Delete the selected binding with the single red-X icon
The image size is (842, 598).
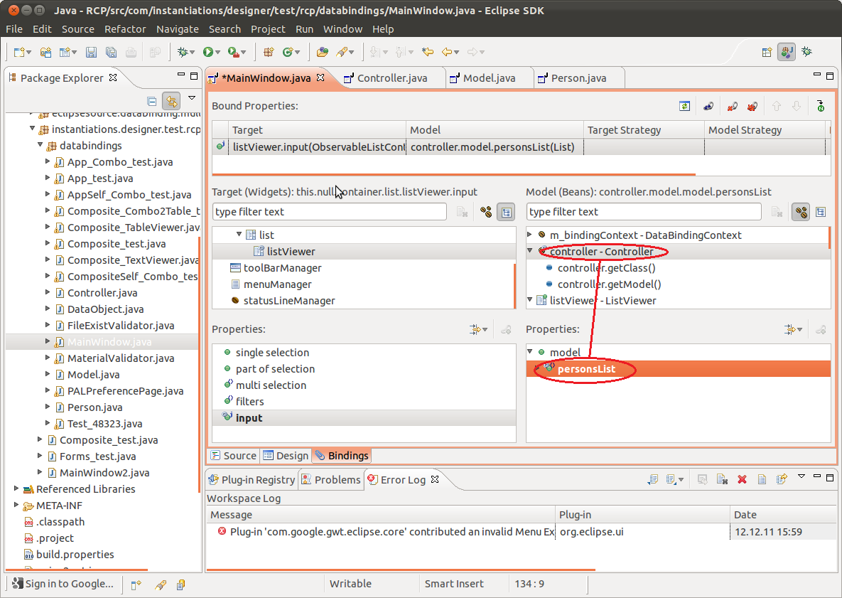tap(732, 107)
